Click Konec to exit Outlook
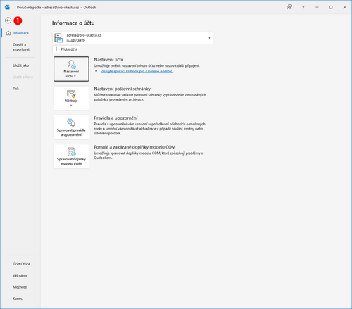The height and width of the screenshot is (309, 352). tap(18, 298)
